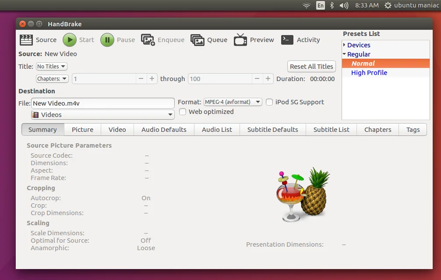The width and height of the screenshot is (441, 280).
Task: Switch to the Subtitle Defaults tab
Action: [272, 130]
